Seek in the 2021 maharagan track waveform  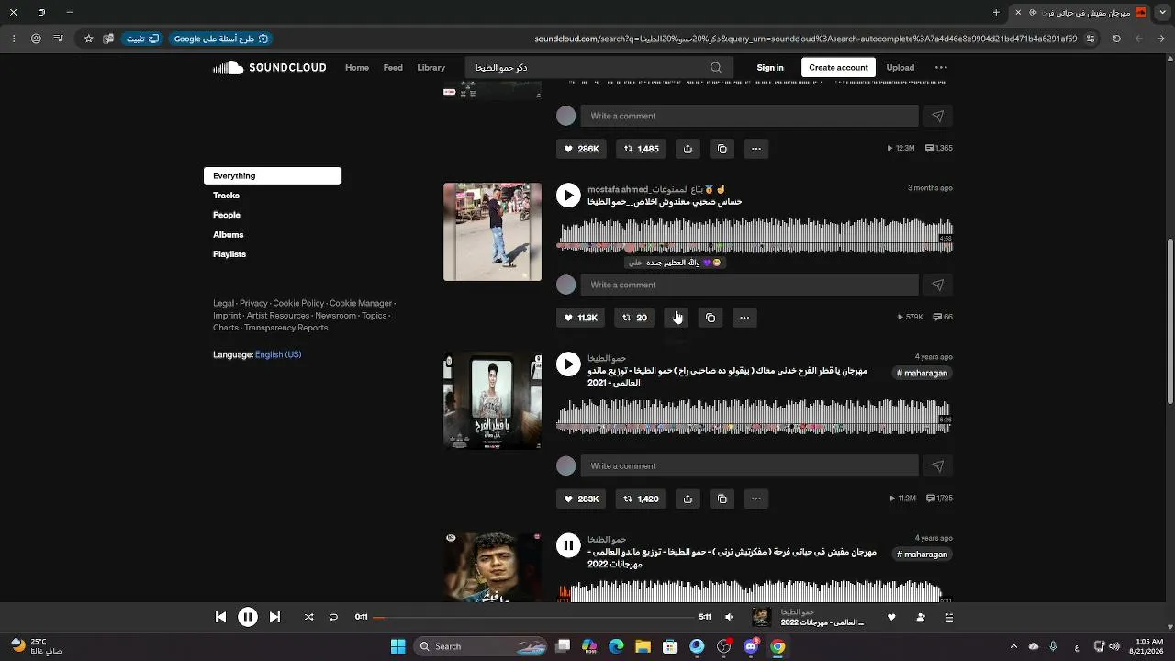pyautogui.click(x=755, y=417)
